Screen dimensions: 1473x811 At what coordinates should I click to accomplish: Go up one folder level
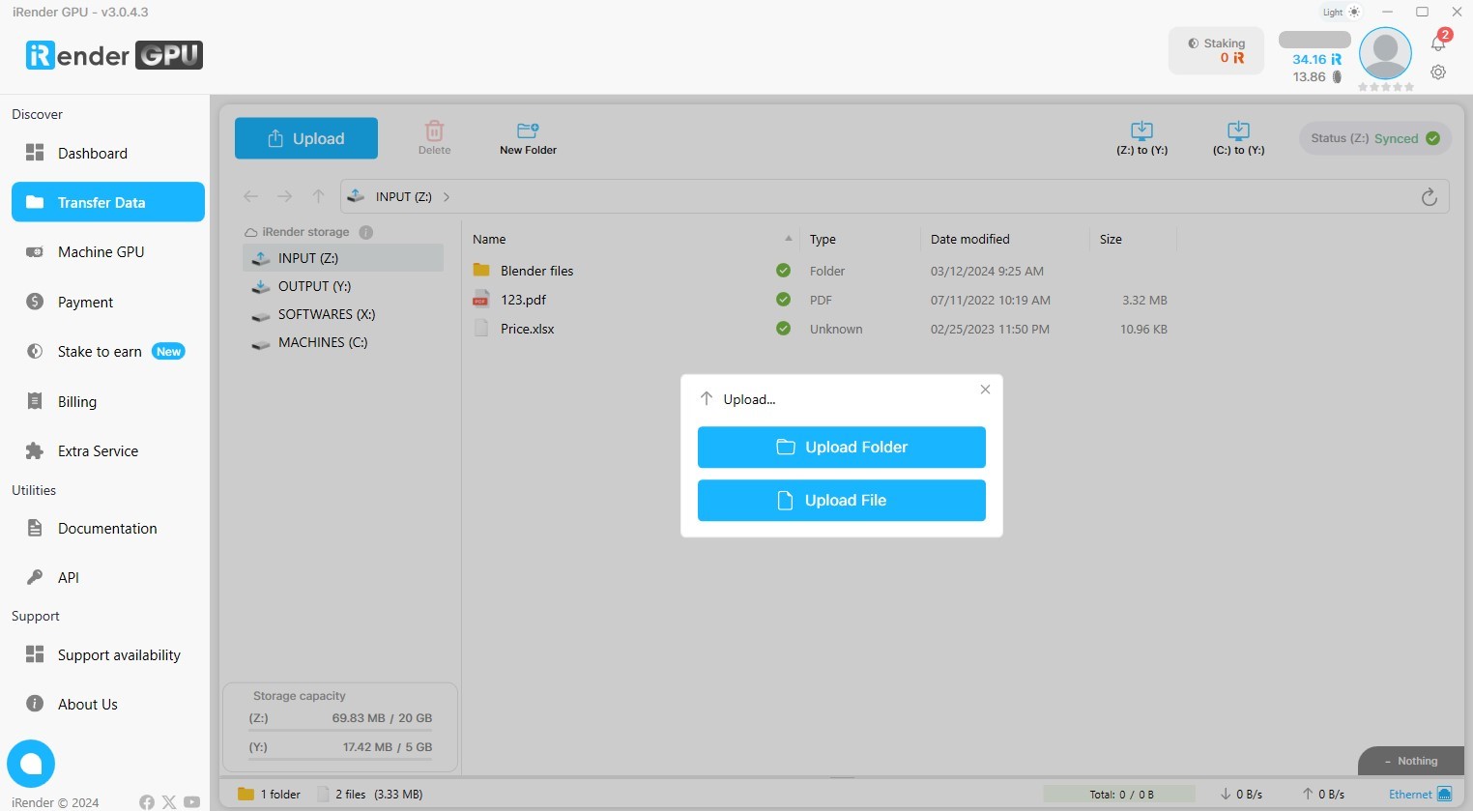[x=318, y=196]
